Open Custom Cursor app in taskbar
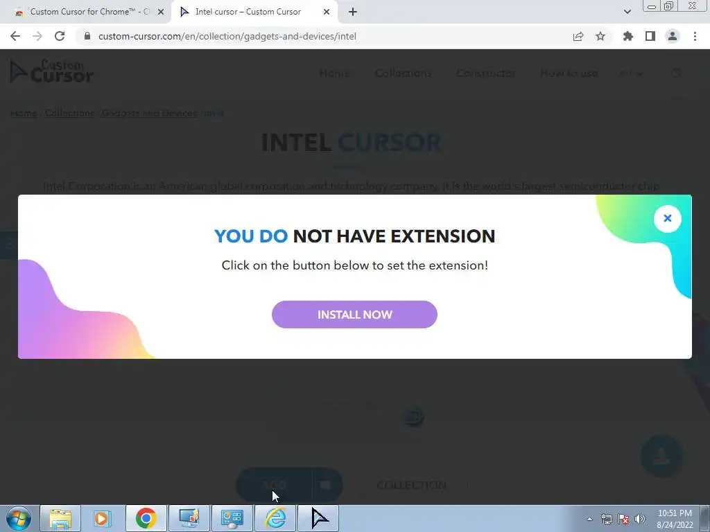Screen dimensions: 710x532 pyautogui.click(x=319, y=518)
